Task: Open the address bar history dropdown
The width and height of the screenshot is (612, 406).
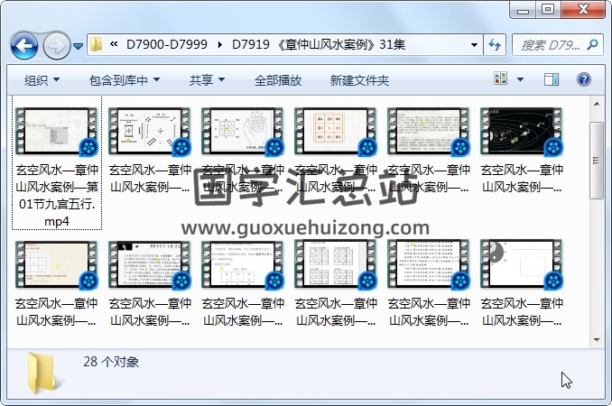Action: point(475,44)
